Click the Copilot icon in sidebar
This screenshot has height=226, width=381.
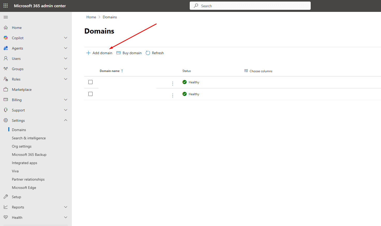click(6, 38)
